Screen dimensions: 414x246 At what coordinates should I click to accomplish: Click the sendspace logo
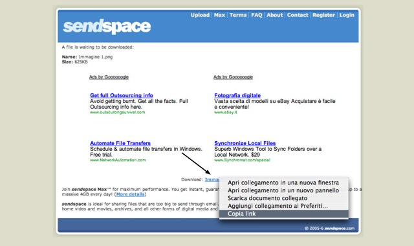tap(107, 27)
